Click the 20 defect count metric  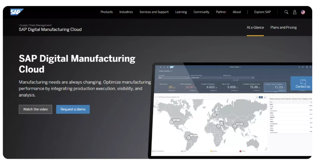pos(170,87)
